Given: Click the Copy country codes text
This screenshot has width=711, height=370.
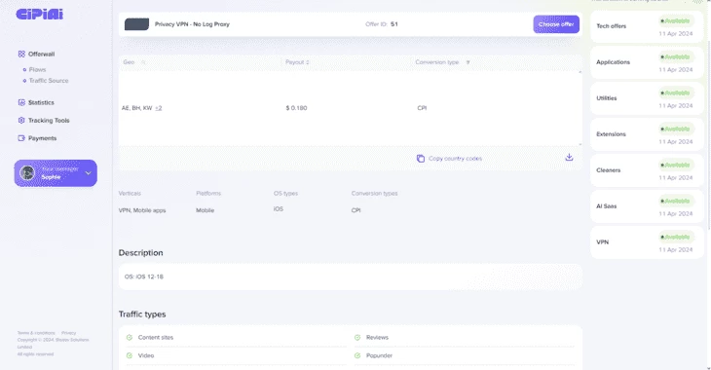Looking at the screenshot, I should click(x=455, y=159).
